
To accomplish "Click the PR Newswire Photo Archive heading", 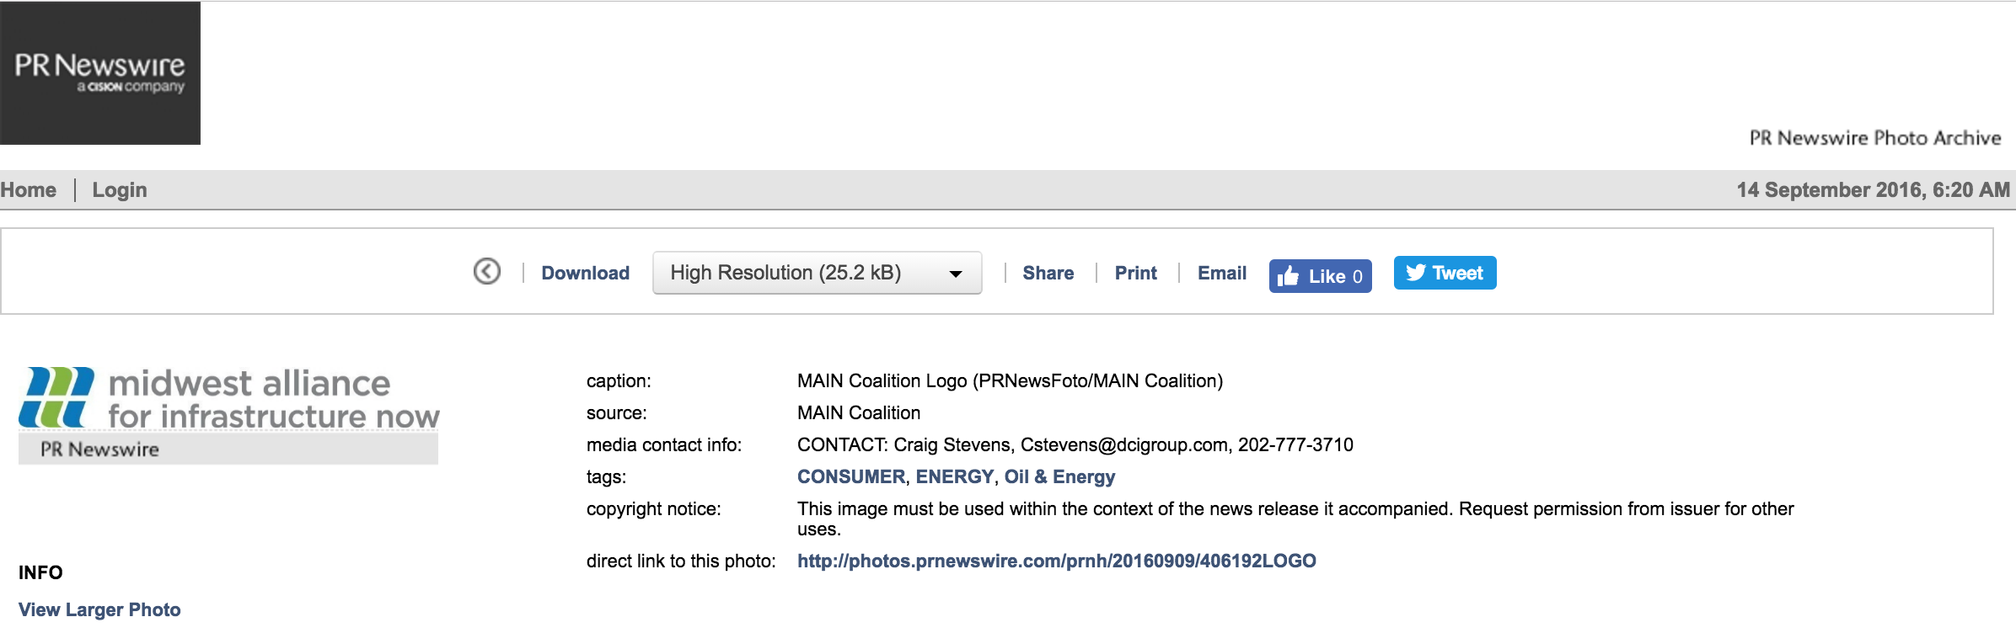I will [x=1875, y=138].
